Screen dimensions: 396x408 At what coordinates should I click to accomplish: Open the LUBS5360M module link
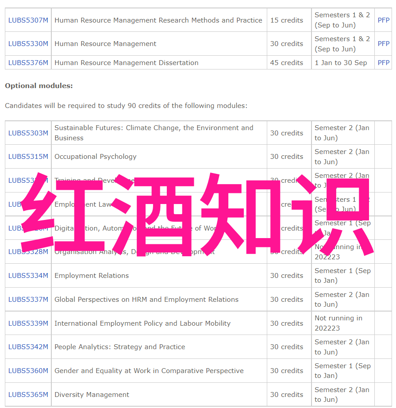28,371
